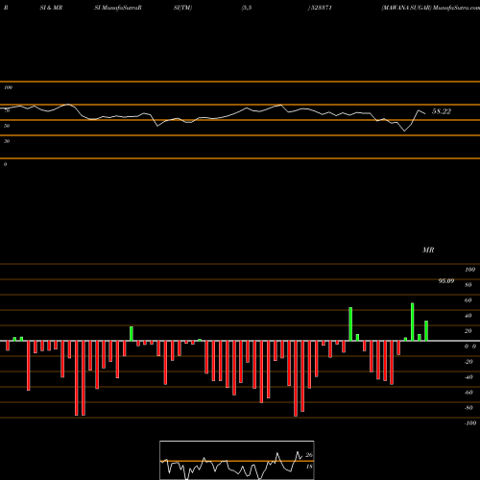Click the "SI MunafaSutraR" header text
This screenshot has height=480, width=480.
click(x=118, y=8)
